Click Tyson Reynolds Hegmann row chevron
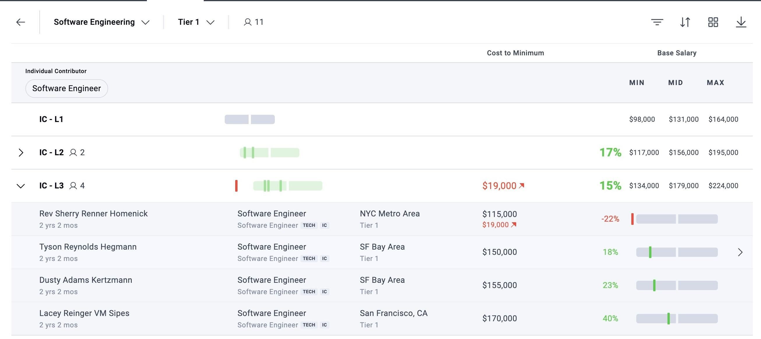This screenshot has width=761, height=339. click(x=740, y=252)
